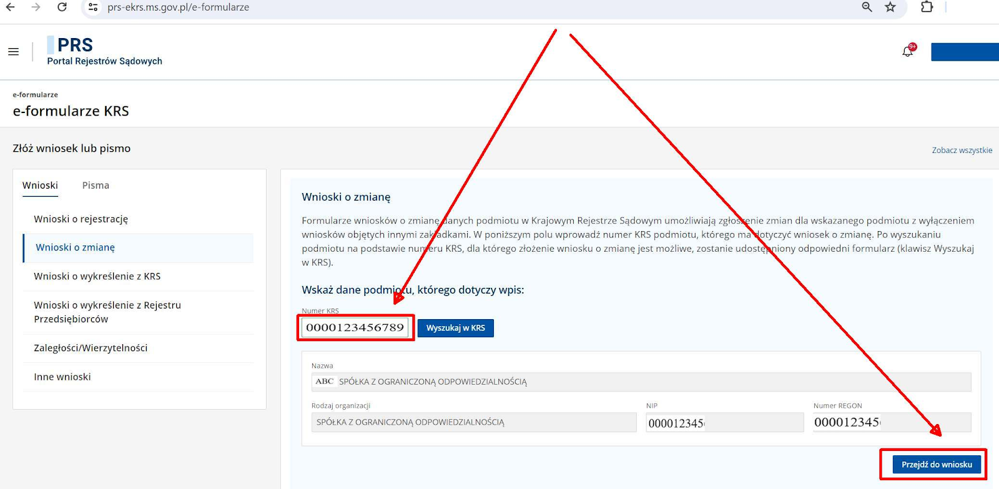999x489 pixels.
Task: Click the Numer KRS input field
Action: pyautogui.click(x=354, y=327)
